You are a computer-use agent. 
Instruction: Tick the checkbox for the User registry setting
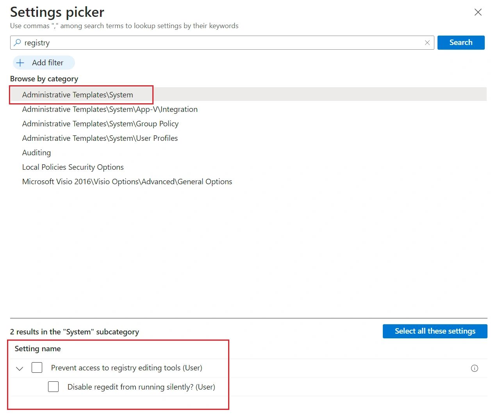coord(37,367)
